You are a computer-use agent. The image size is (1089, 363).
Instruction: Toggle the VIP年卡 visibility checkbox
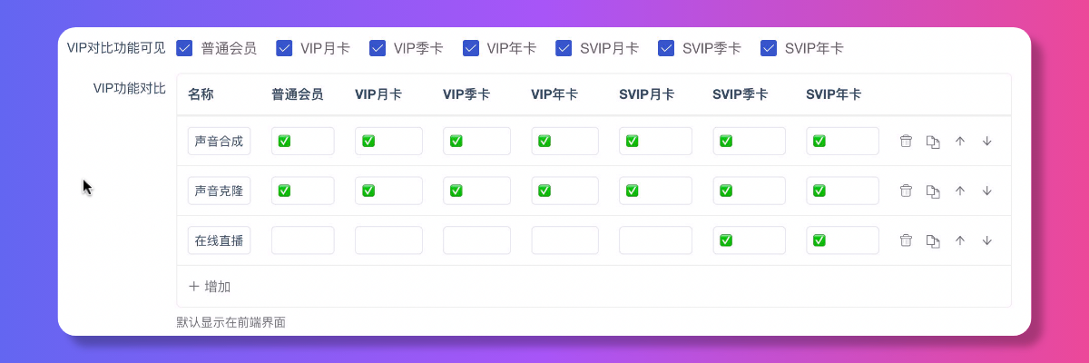click(x=471, y=48)
